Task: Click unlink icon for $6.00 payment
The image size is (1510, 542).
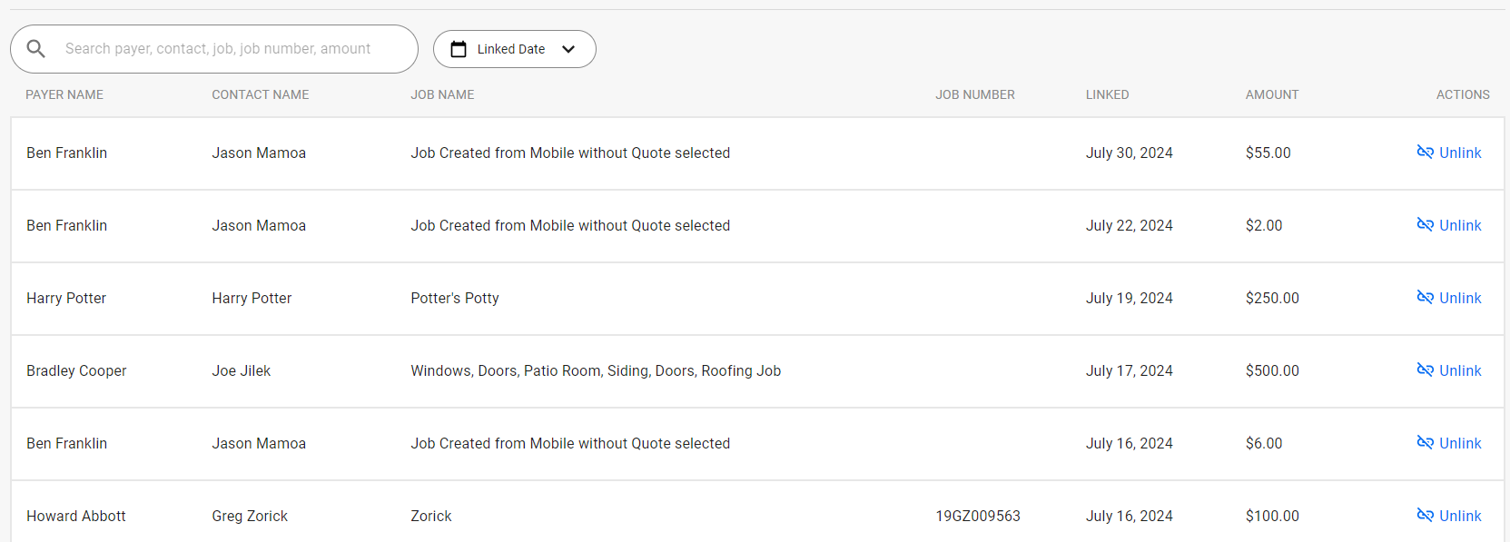Action: (1426, 443)
